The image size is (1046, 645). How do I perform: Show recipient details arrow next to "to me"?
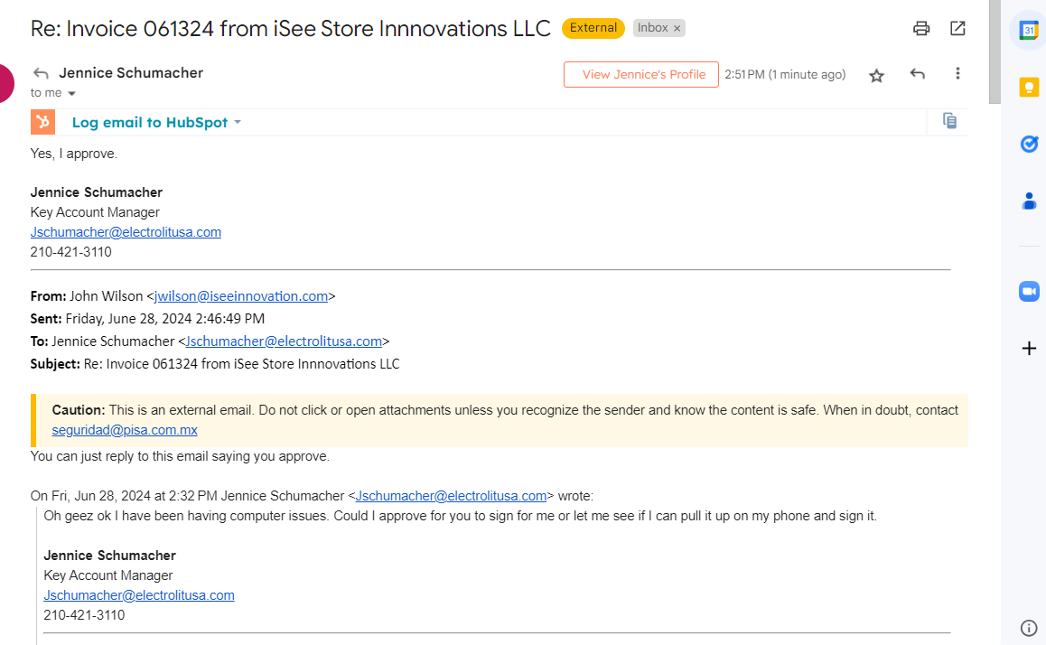click(71, 93)
